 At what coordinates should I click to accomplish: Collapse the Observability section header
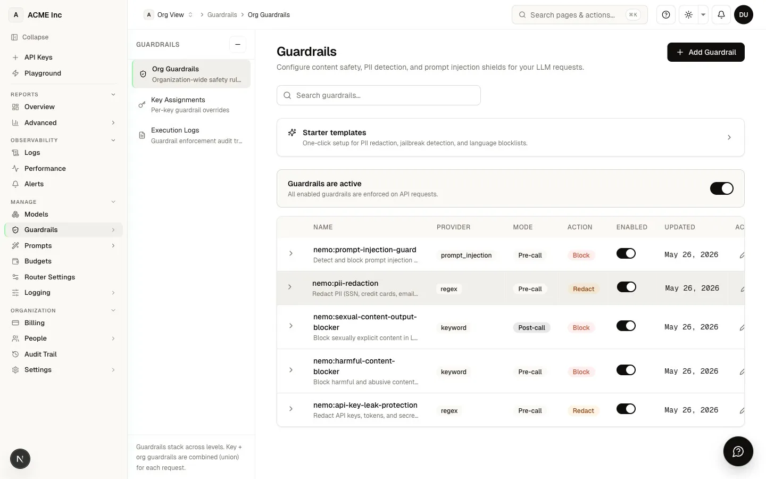64,141
